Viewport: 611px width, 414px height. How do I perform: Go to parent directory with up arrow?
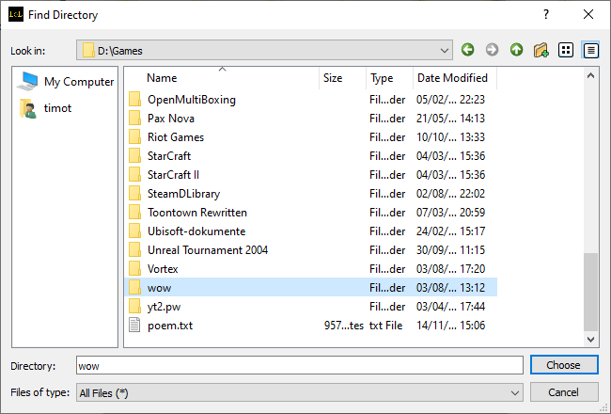(516, 50)
